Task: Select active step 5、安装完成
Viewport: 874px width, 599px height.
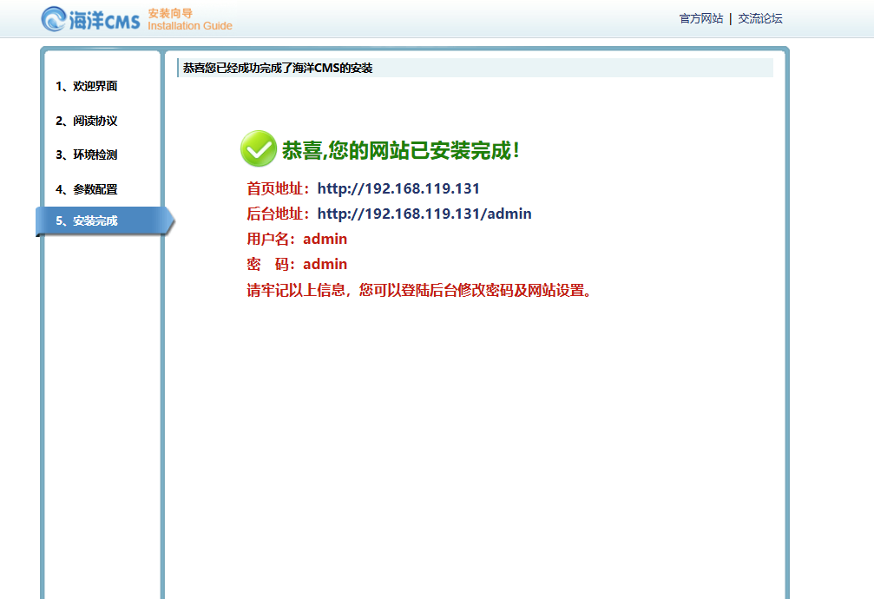Action: pyautogui.click(x=105, y=221)
